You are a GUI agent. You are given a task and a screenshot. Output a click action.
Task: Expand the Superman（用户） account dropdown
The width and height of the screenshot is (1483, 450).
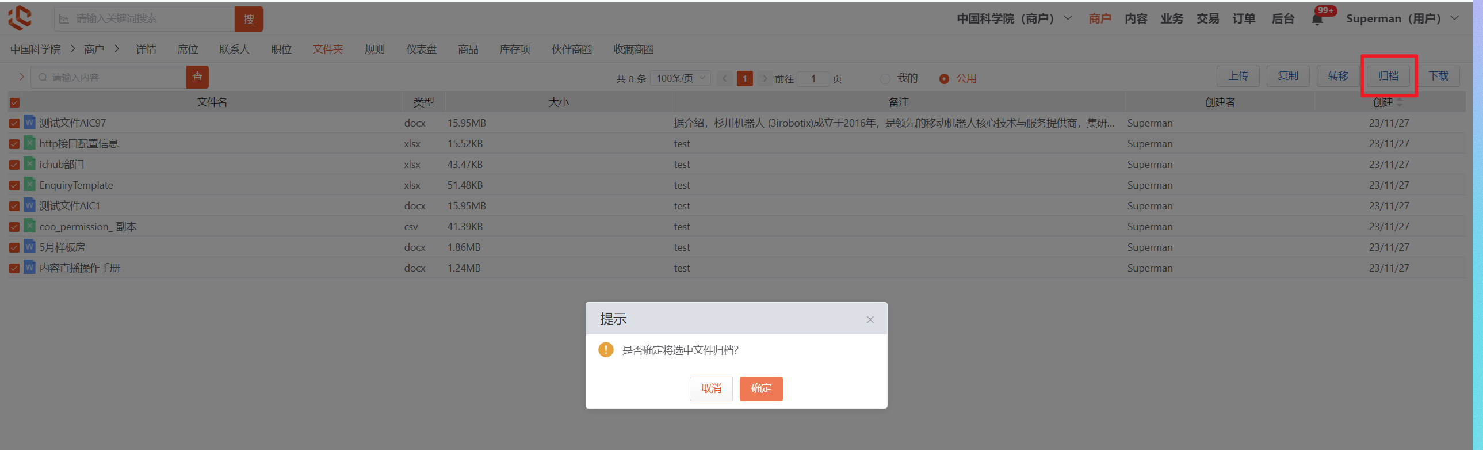(1454, 18)
